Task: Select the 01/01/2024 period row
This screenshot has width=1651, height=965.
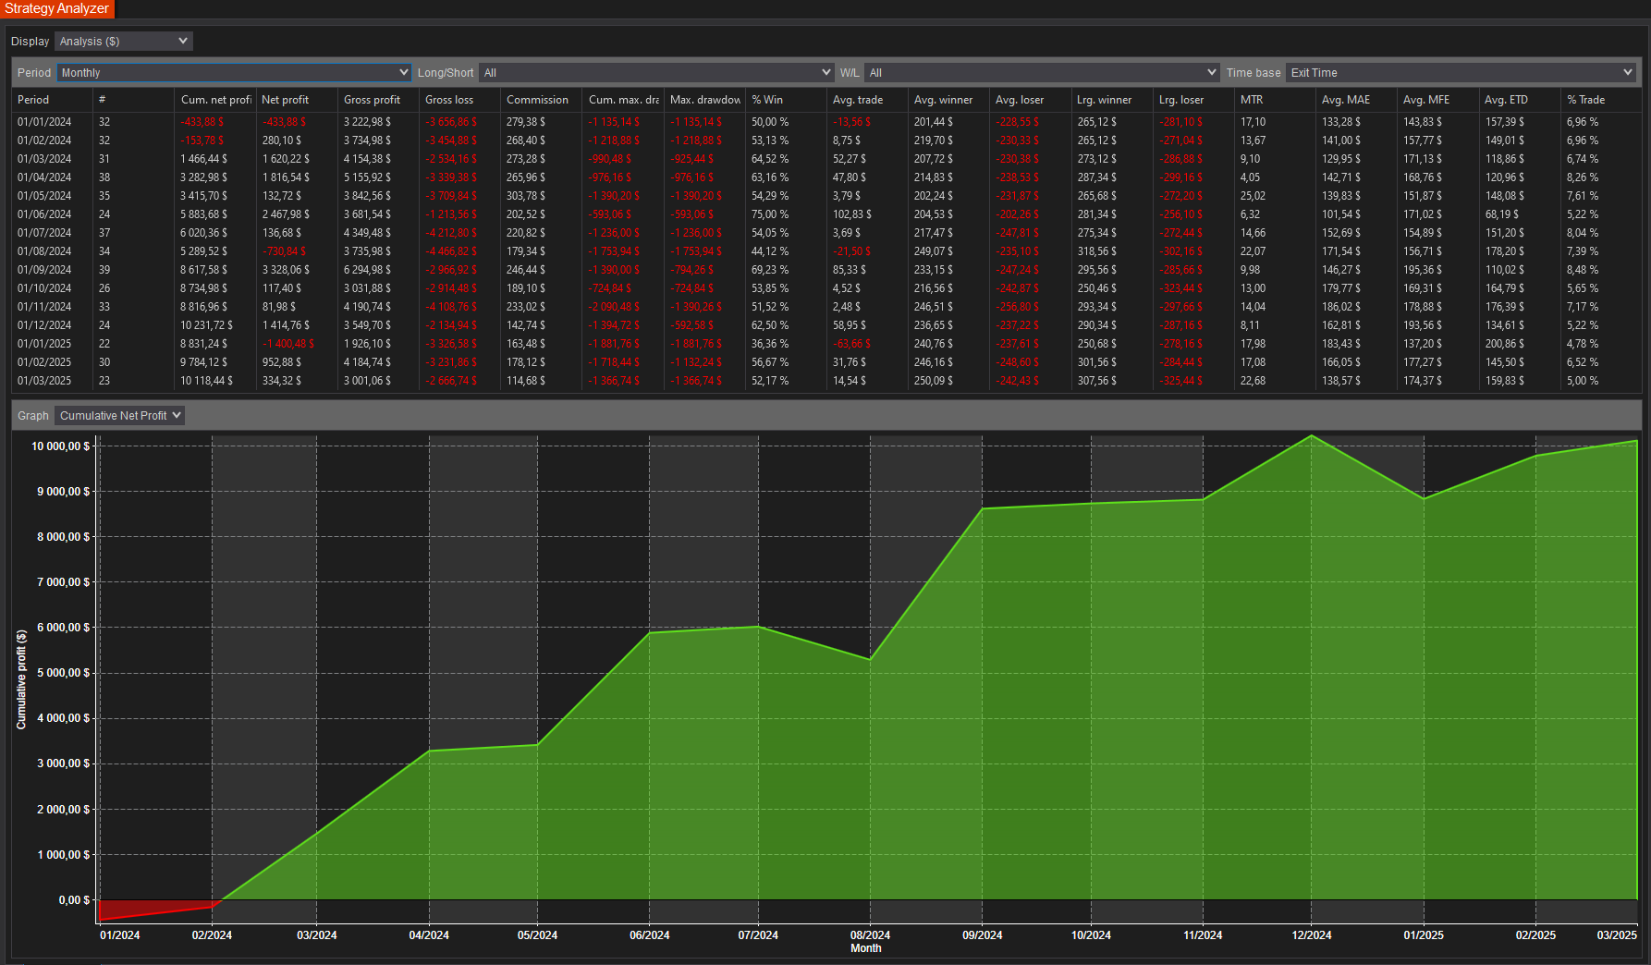Action: click(826, 122)
